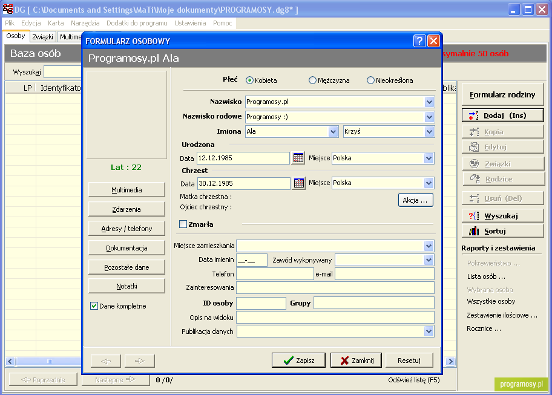Toggle the Dane kompletne checkbox
The width and height of the screenshot is (552, 395).
tap(94, 306)
